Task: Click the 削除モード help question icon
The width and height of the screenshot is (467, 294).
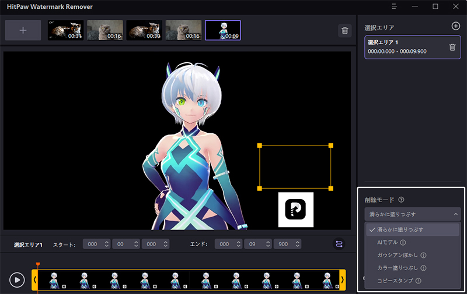Action: point(401,200)
